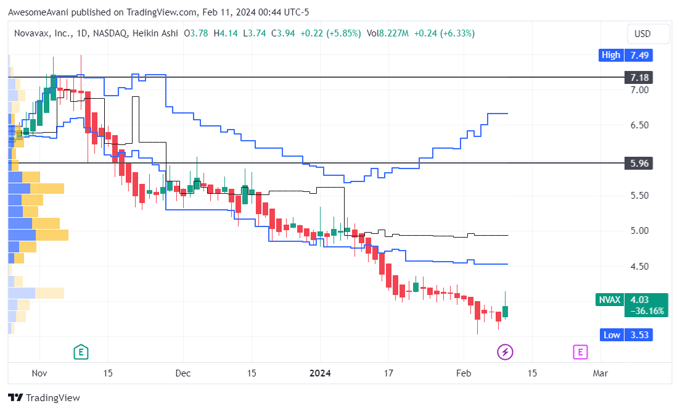Click the 2024 label on time axis
The height and width of the screenshot is (411, 680).
(320, 373)
